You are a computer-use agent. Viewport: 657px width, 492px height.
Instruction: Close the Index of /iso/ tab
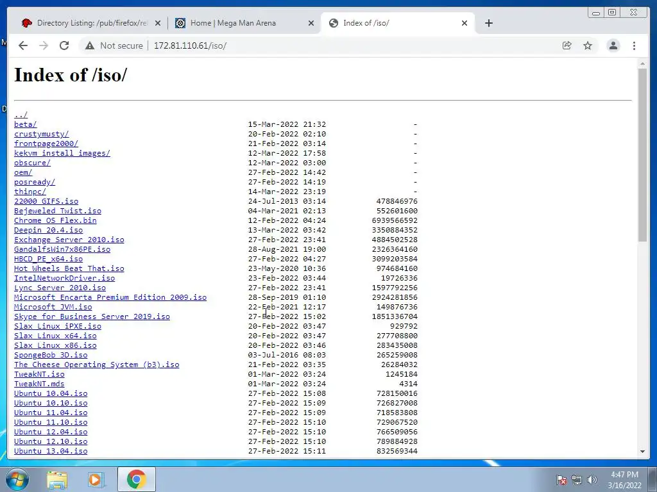[465, 23]
